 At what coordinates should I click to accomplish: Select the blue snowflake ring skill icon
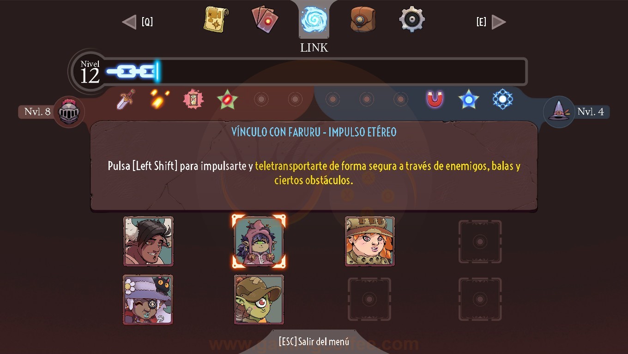(502, 99)
